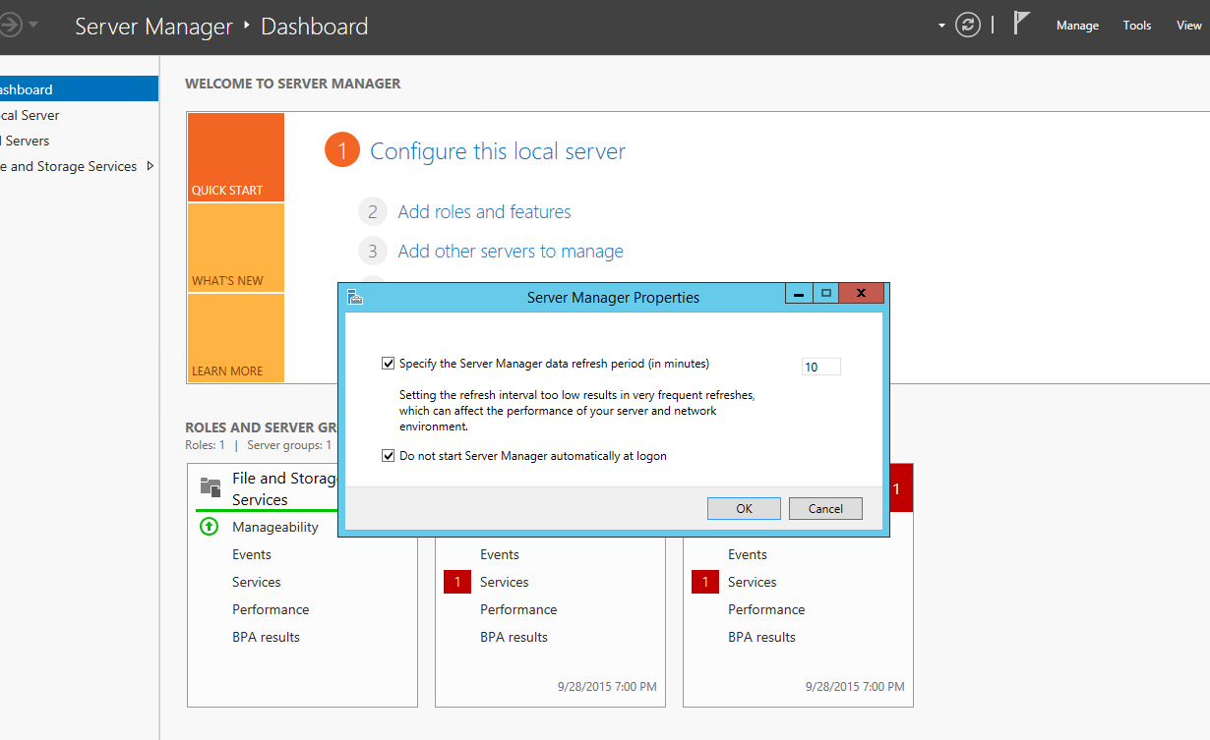
Task: Click the refresh Server Manager icon
Action: [x=967, y=25]
